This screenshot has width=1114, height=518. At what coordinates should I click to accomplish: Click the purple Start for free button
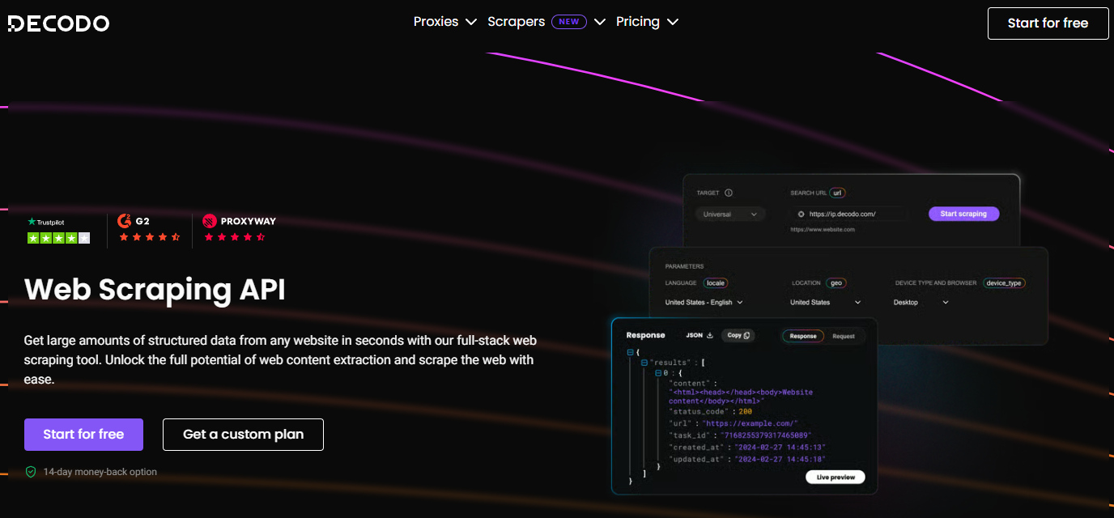(83, 435)
